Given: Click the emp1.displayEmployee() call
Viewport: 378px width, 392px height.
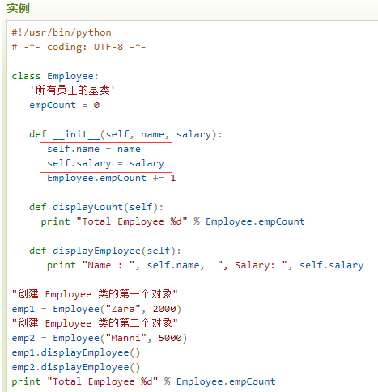Looking at the screenshot, I should 76,352.
